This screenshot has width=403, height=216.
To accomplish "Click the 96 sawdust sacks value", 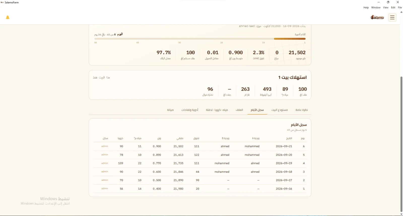I will click(210, 89).
